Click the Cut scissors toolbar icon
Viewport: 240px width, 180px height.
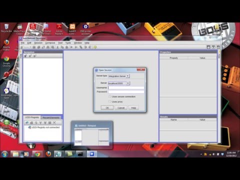57,47
